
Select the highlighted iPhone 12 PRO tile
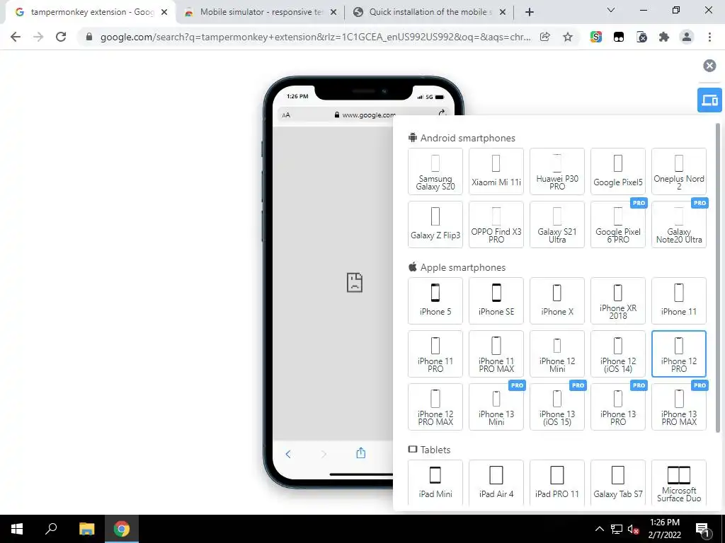click(x=679, y=354)
